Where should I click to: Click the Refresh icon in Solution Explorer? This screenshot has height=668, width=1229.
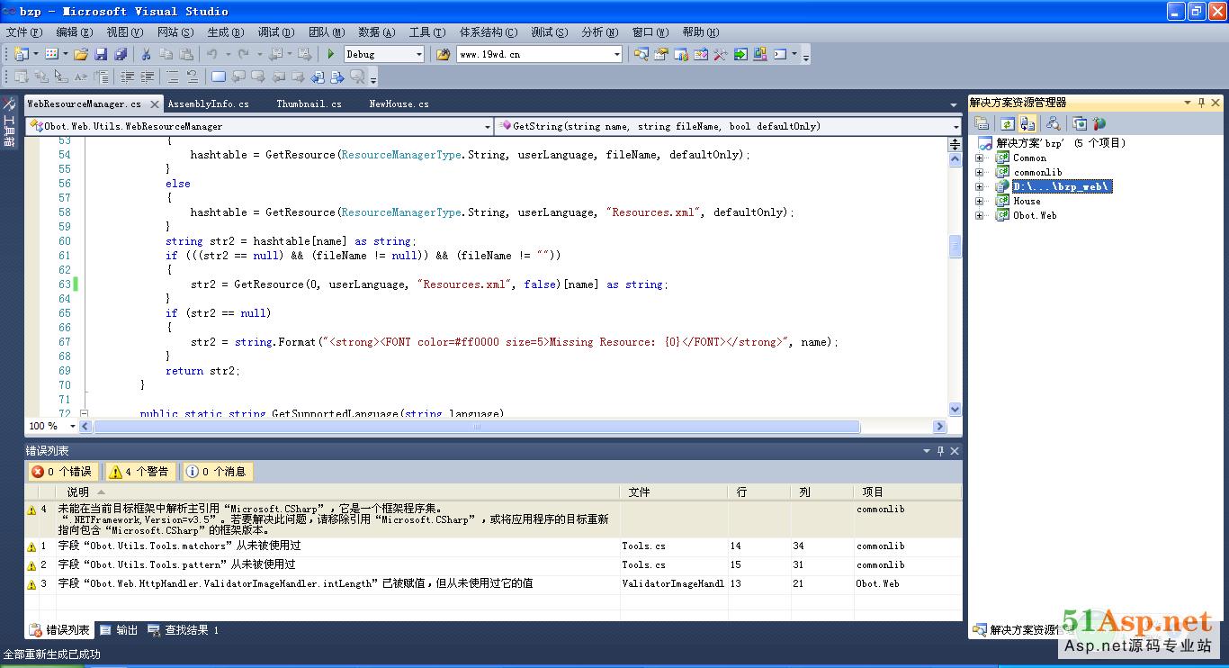(1008, 124)
